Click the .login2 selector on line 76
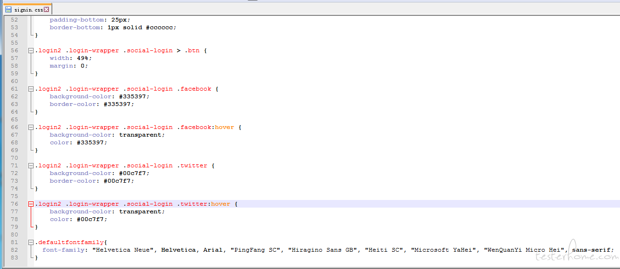 48,204
